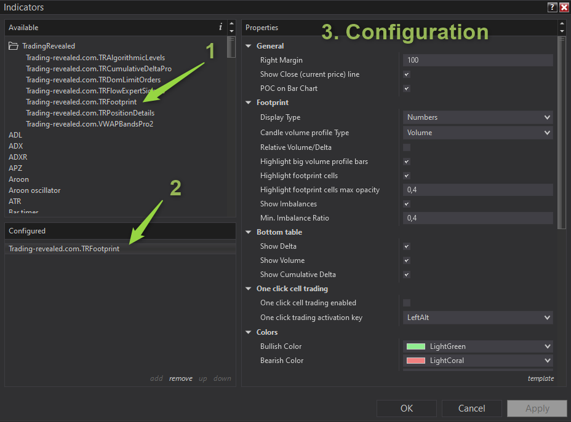Screen dimensions: 571x422
Task: Open Display Type dropdown
Action: (477, 117)
